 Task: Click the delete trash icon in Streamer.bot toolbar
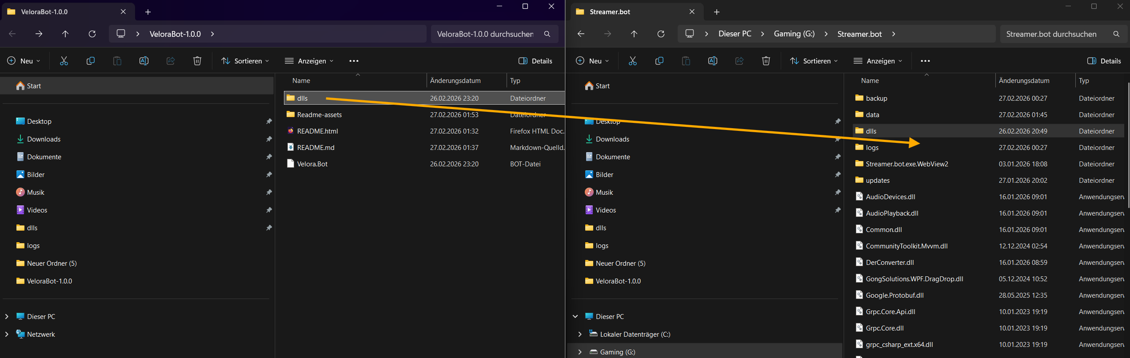tap(766, 61)
